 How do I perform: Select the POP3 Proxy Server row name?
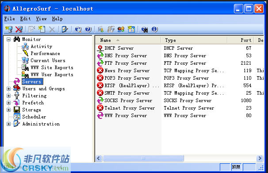[127, 78]
